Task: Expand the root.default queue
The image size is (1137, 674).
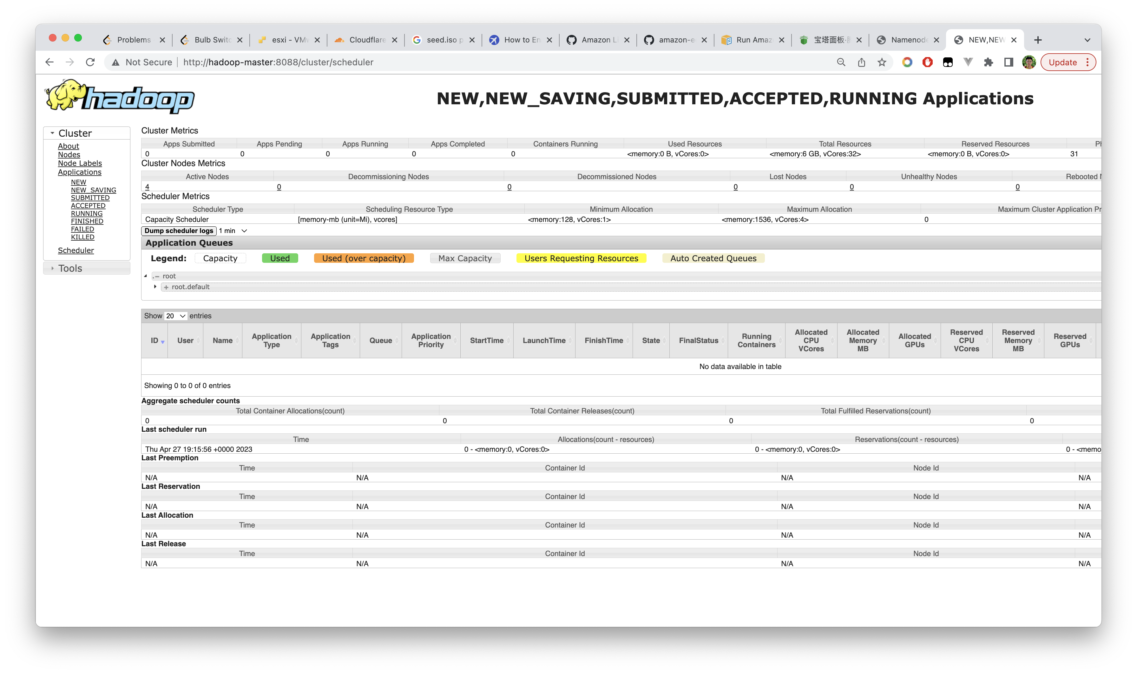Action: tap(155, 287)
